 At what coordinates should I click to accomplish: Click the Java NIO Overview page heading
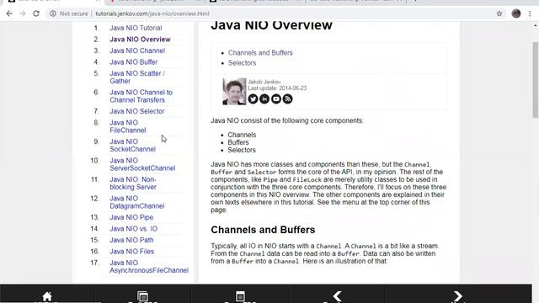[x=271, y=25]
